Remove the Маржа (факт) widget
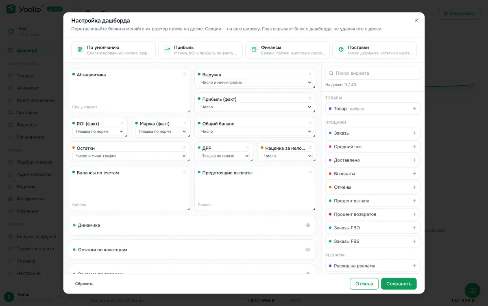The image size is (488, 306). [x=185, y=123]
